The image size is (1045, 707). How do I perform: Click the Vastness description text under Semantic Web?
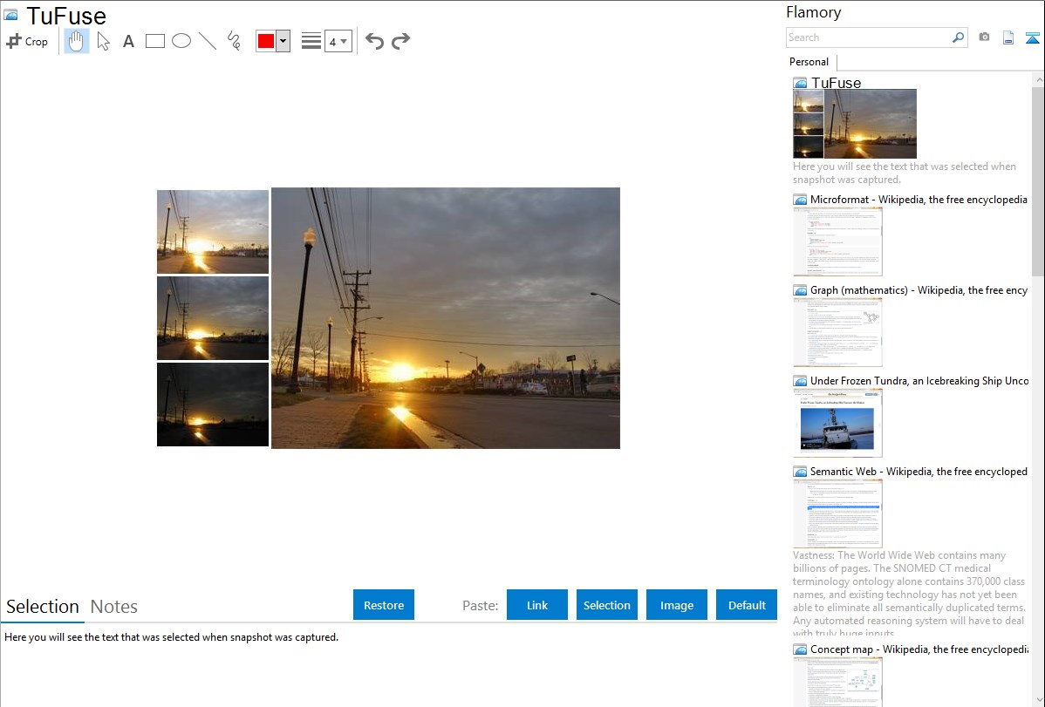pyautogui.click(x=910, y=594)
